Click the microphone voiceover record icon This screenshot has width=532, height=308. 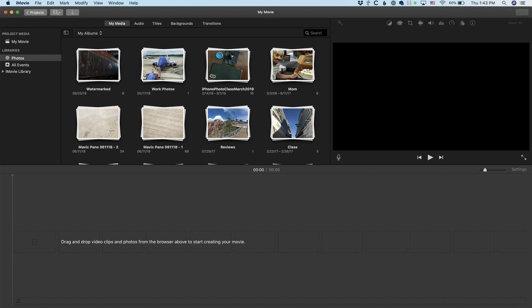339,158
